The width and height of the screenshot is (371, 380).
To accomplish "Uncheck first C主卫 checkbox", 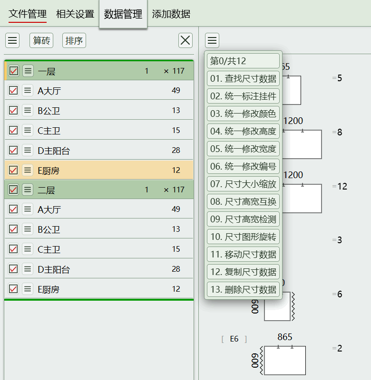I will pos(13,130).
